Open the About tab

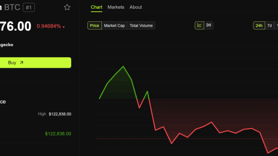coord(136,7)
